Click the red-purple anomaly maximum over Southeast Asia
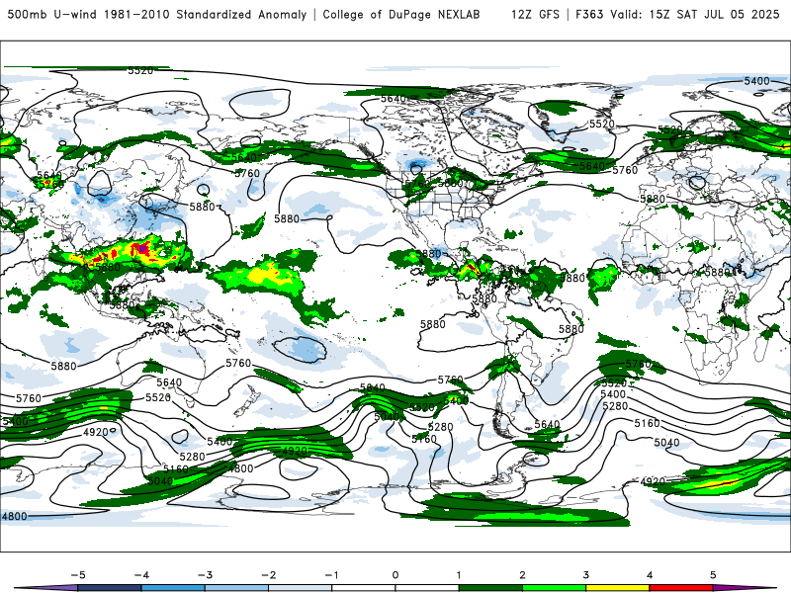This screenshot has height=593, width=791. pos(143,249)
